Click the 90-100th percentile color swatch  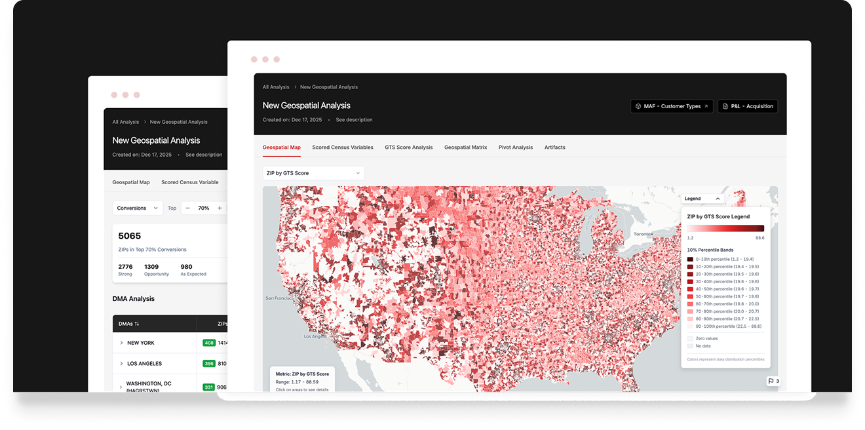click(690, 326)
